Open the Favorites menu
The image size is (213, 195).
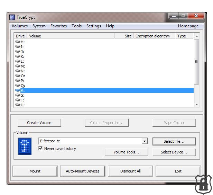58,26
